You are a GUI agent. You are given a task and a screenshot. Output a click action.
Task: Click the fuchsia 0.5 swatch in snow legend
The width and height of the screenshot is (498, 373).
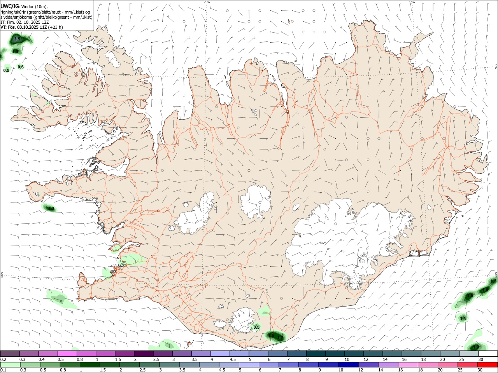pyautogui.click(x=68, y=354)
